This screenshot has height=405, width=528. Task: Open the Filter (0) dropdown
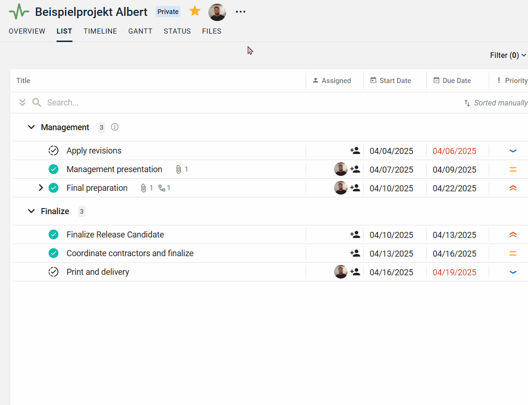pyautogui.click(x=508, y=55)
